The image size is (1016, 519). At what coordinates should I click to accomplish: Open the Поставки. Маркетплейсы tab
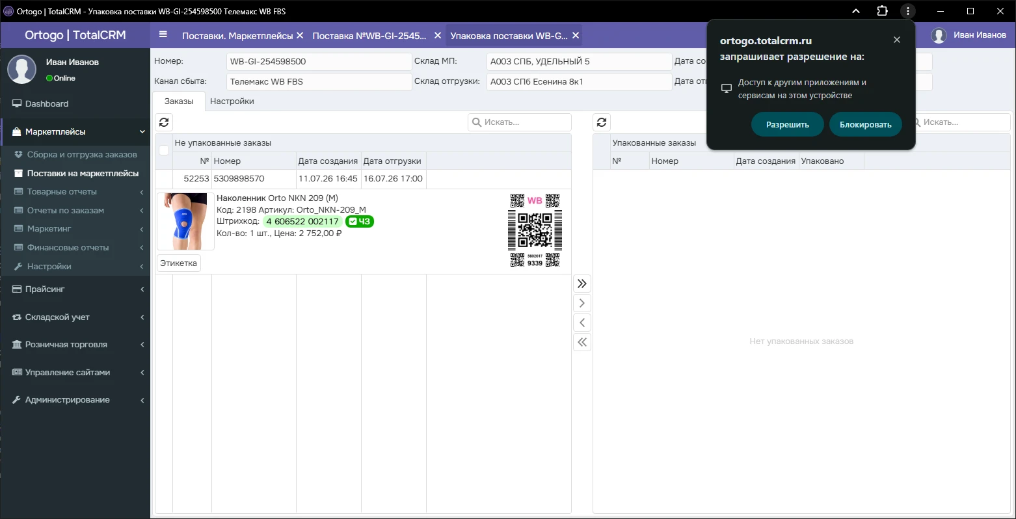237,36
